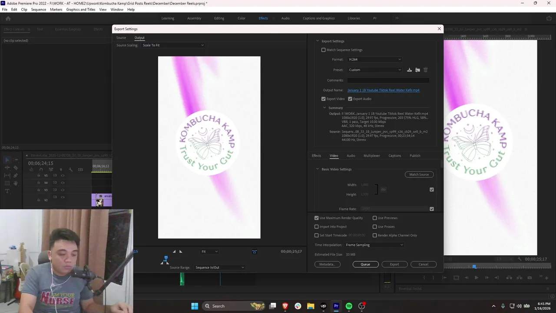Viewport: 556px width, 313px height.
Task: Open the Source Range dropdown
Action: pos(219,267)
